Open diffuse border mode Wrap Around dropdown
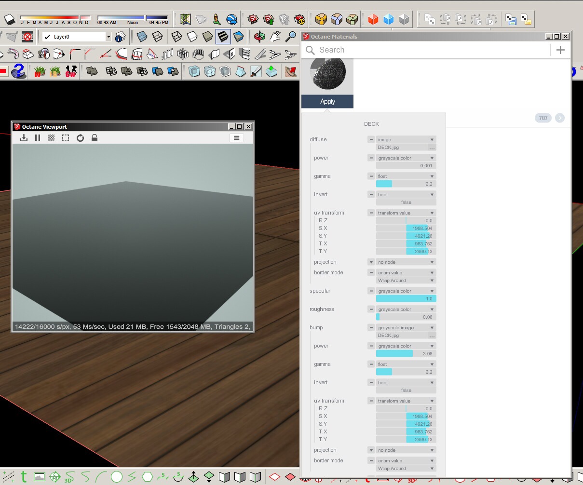 coord(406,281)
